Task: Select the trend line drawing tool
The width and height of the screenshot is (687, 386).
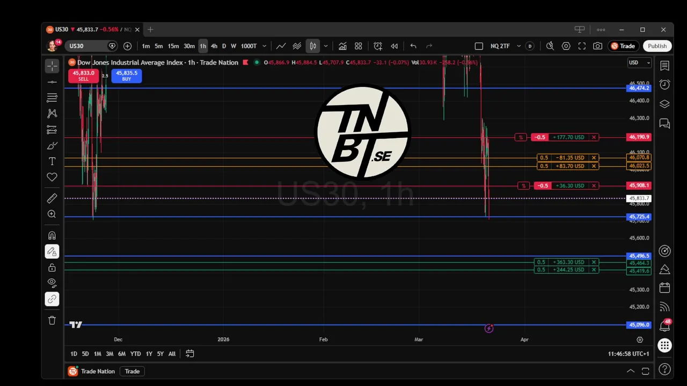Action: (x=52, y=82)
